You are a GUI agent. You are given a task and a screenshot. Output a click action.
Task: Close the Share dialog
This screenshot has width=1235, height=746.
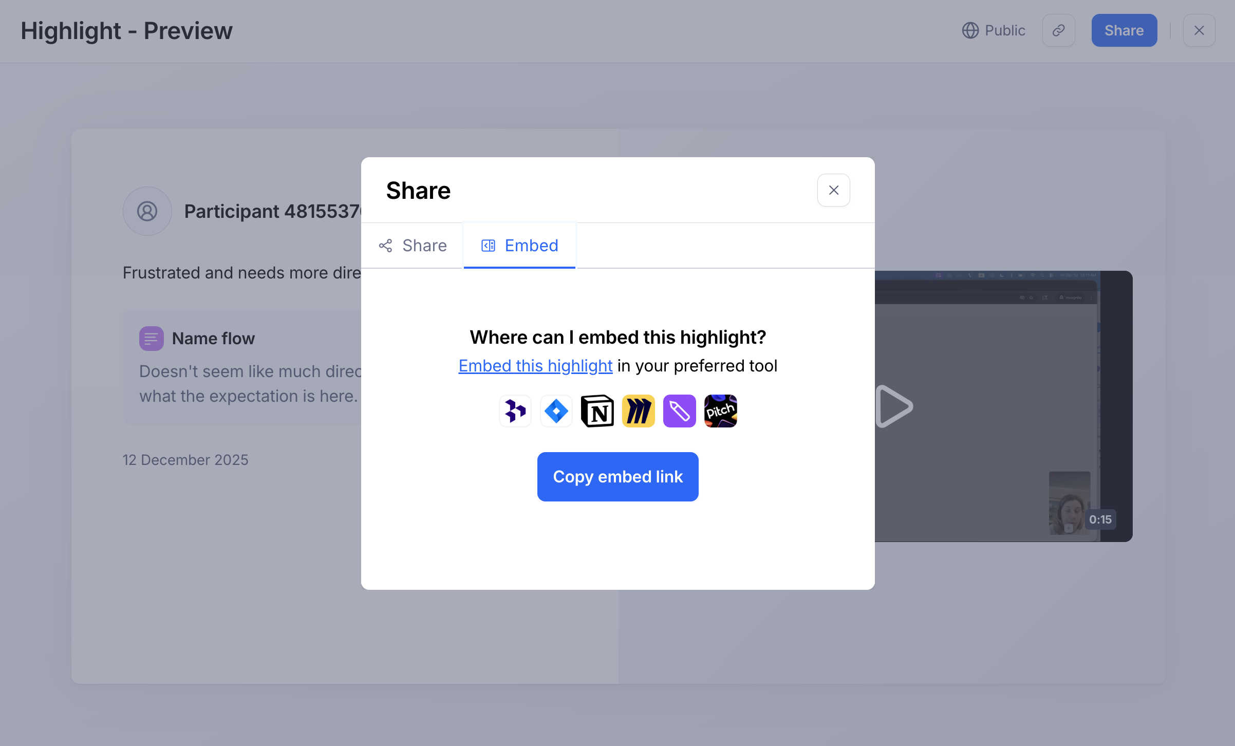pos(833,190)
